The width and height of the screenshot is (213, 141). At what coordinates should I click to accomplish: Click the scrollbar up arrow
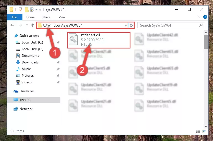coord(206,33)
